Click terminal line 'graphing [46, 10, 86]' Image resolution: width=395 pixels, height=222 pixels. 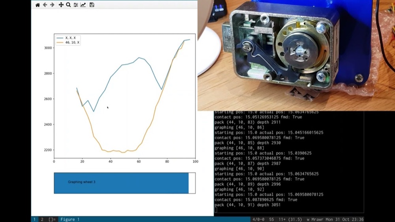(x=239, y=127)
